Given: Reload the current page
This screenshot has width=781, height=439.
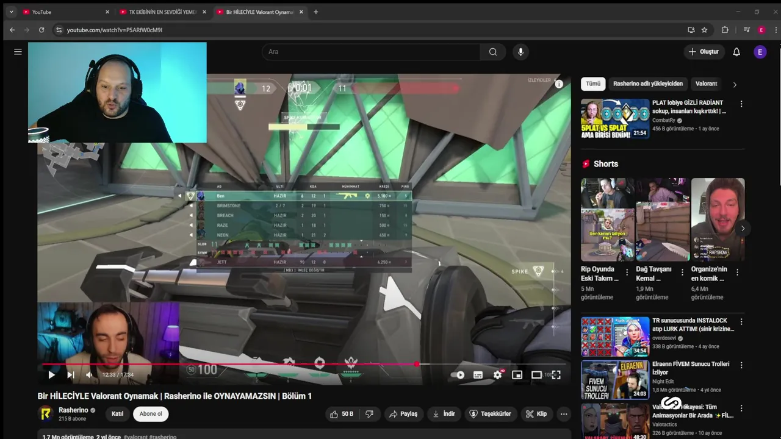Looking at the screenshot, I should (x=41, y=30).
